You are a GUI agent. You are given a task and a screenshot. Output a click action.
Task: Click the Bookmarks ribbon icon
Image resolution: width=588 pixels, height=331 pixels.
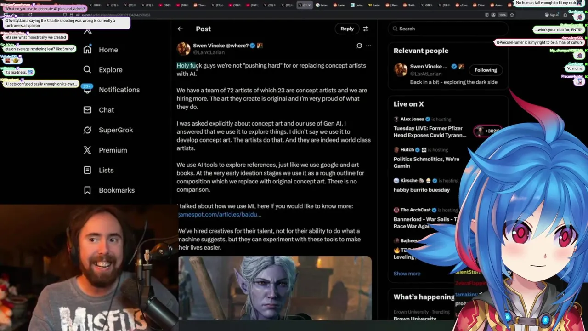tap(87, 190)
